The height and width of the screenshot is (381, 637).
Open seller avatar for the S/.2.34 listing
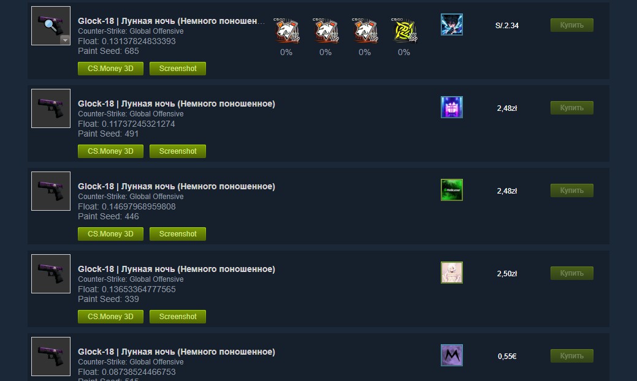click(x=452, y=25)
